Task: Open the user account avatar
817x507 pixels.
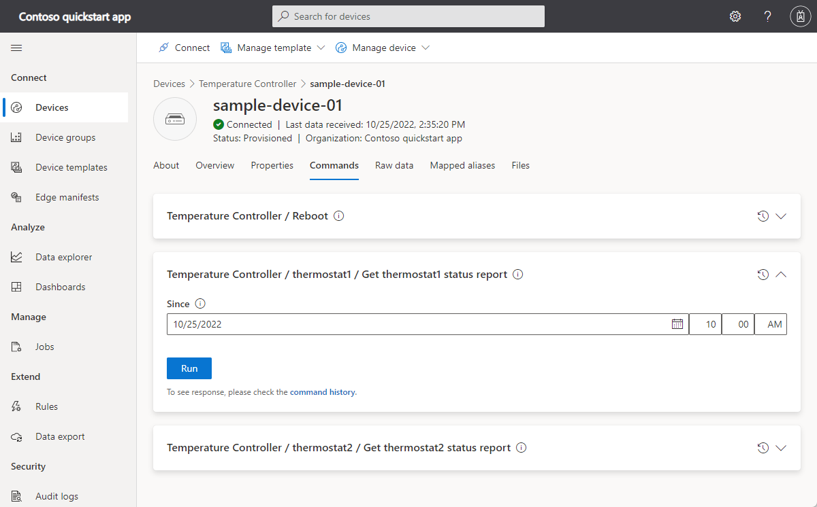Action: [801, 16]
